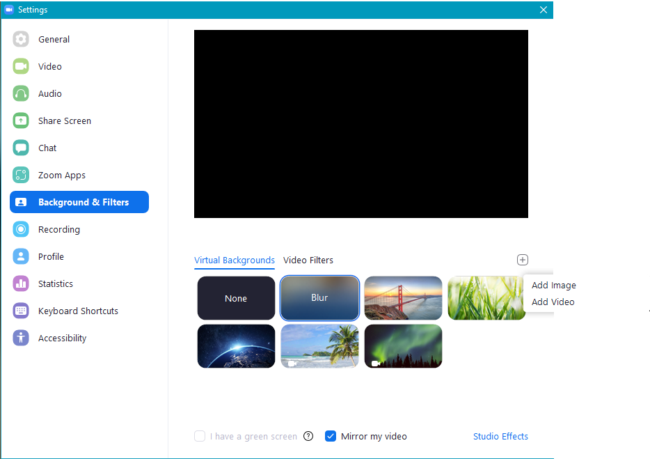
Task: Click the Accessibility figure icon
Action: click(x=21, y=339)
